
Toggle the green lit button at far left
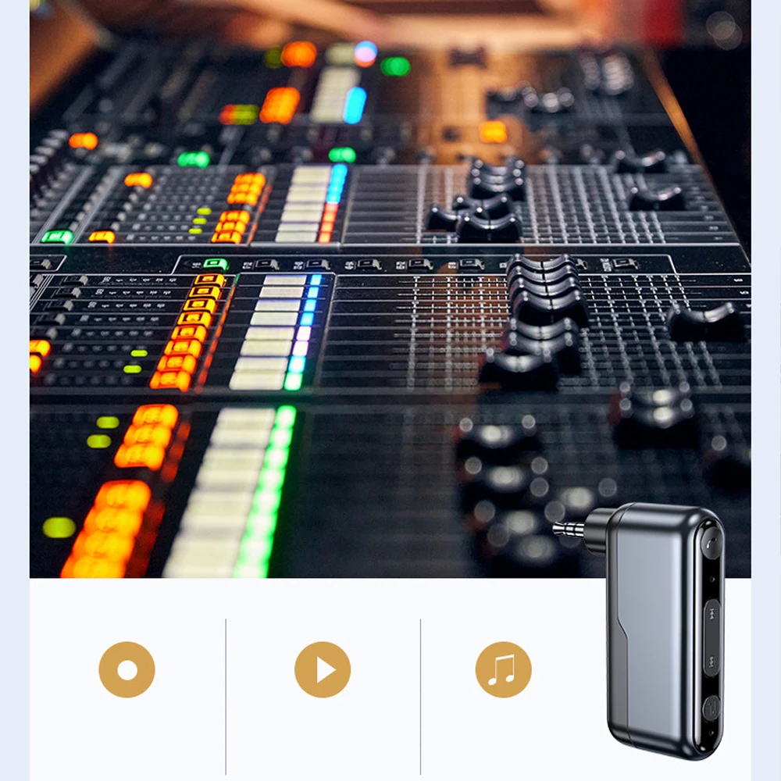[x=56, y=237]
